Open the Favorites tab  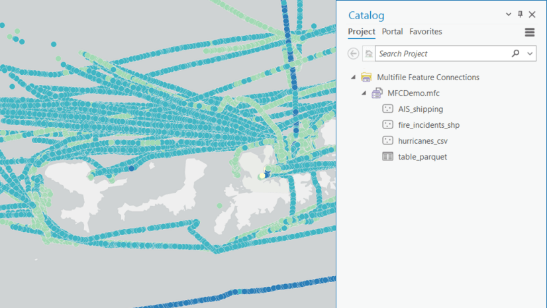click(x=426, y=32)
